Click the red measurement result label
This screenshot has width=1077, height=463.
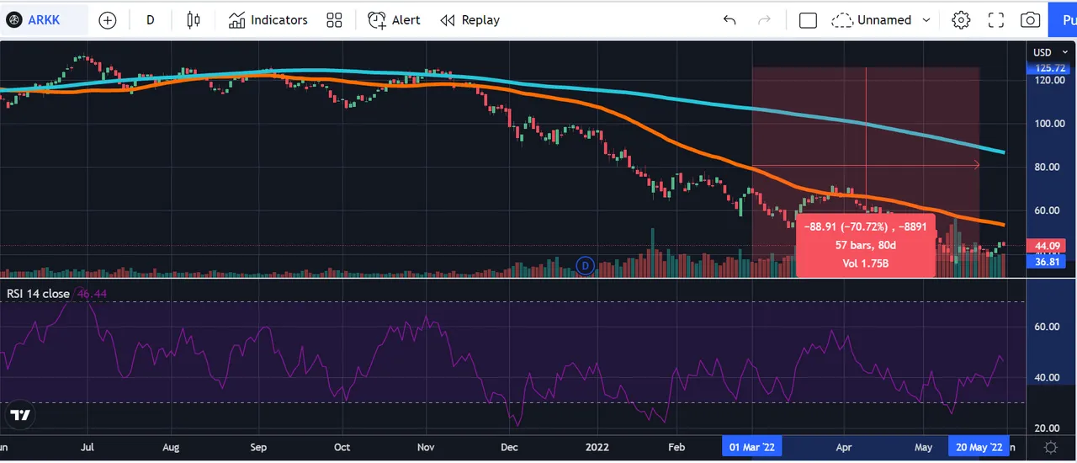865,245
